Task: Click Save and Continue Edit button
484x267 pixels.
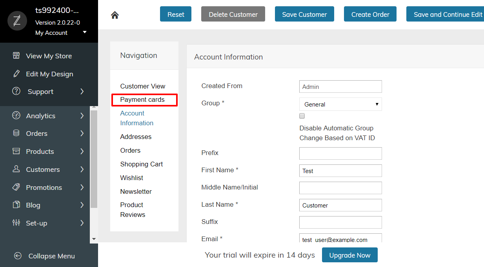Action: pyautogui.click(x=445, y=14)
